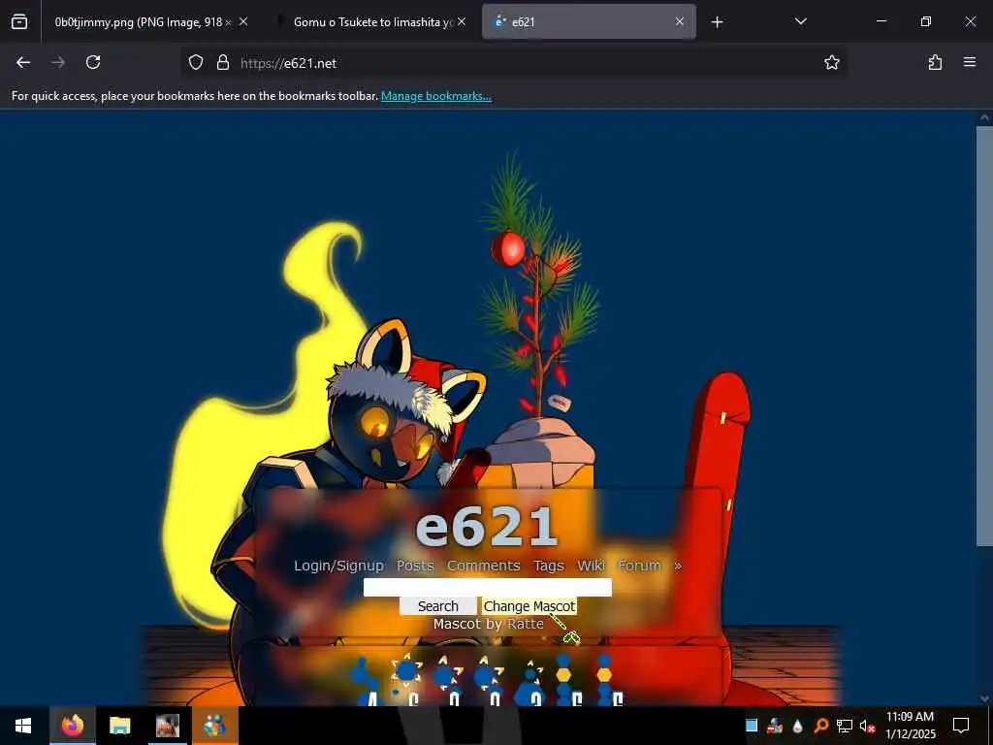This screenshot has height=745, width=993.
Task: Close the 0b0tjimmy.png tab
Action: tap(243, 21)
